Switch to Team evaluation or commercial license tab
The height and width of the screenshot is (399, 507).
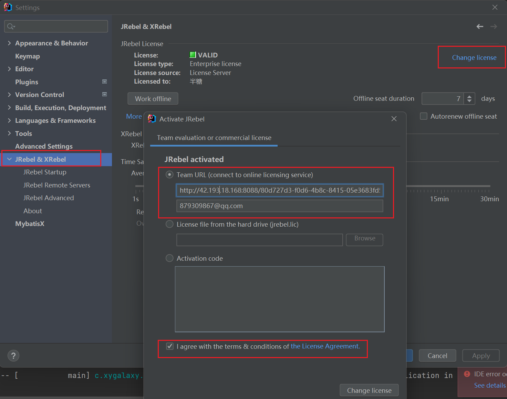click(214, 138)
